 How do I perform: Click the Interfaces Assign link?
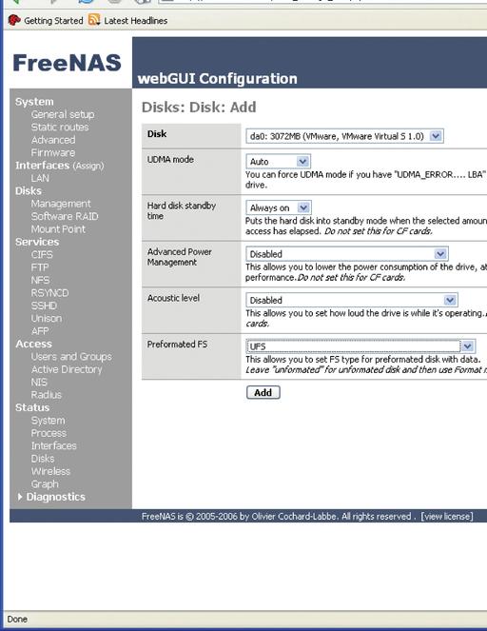pyautogui.click(x=88, y=166)
